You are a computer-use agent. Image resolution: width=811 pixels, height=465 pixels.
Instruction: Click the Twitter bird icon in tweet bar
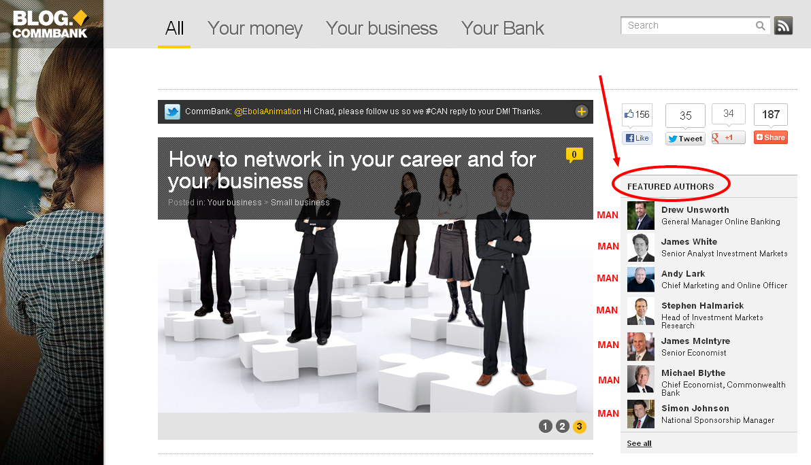coord(172,111)
